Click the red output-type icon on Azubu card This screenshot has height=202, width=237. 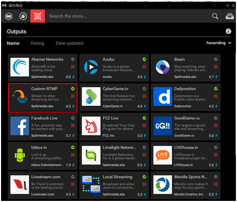pos(144,66)
